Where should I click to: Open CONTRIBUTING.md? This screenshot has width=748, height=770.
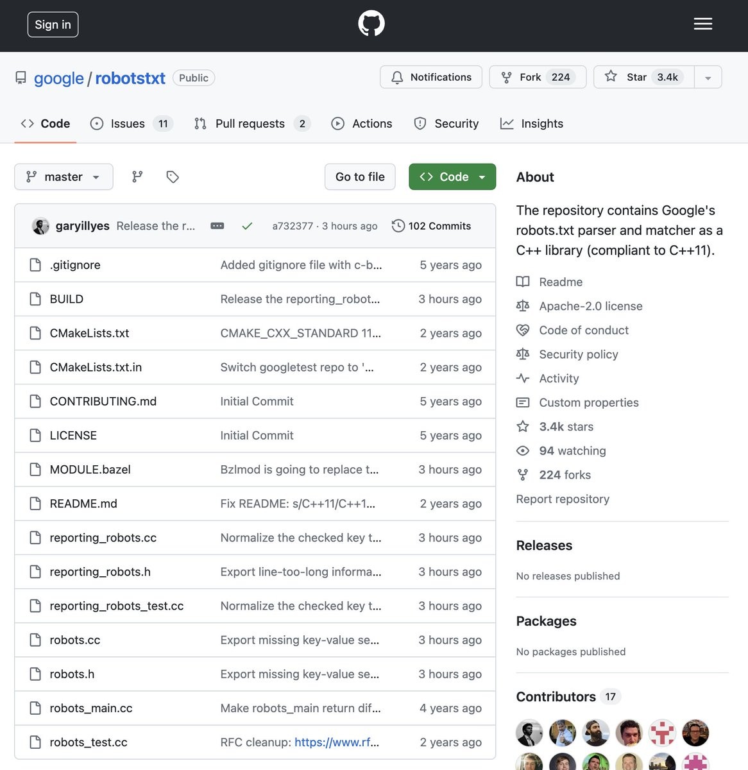coord(103,401)
